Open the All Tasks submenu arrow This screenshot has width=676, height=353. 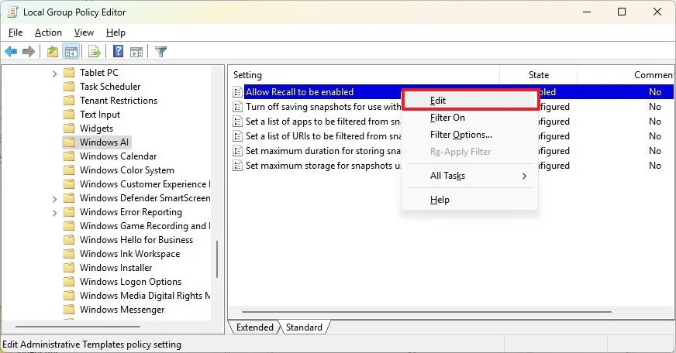click(x=524, y=176)
